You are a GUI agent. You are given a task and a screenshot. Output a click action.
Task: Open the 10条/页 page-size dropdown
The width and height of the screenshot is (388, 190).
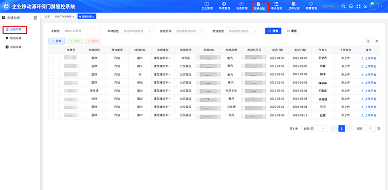coord(314,128)
